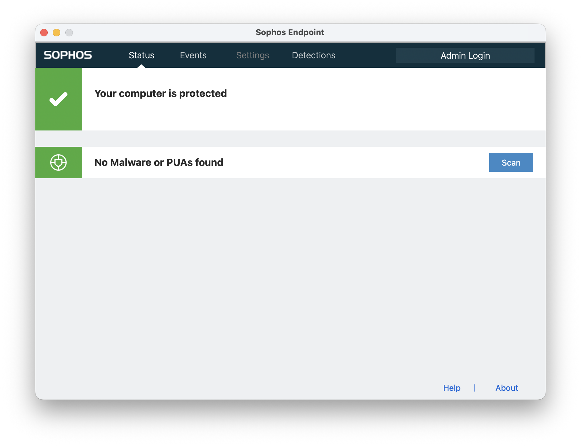Click the shield crosshair malware icon
The height and width of the screenshot is (446, 581).
coord(58,162)
